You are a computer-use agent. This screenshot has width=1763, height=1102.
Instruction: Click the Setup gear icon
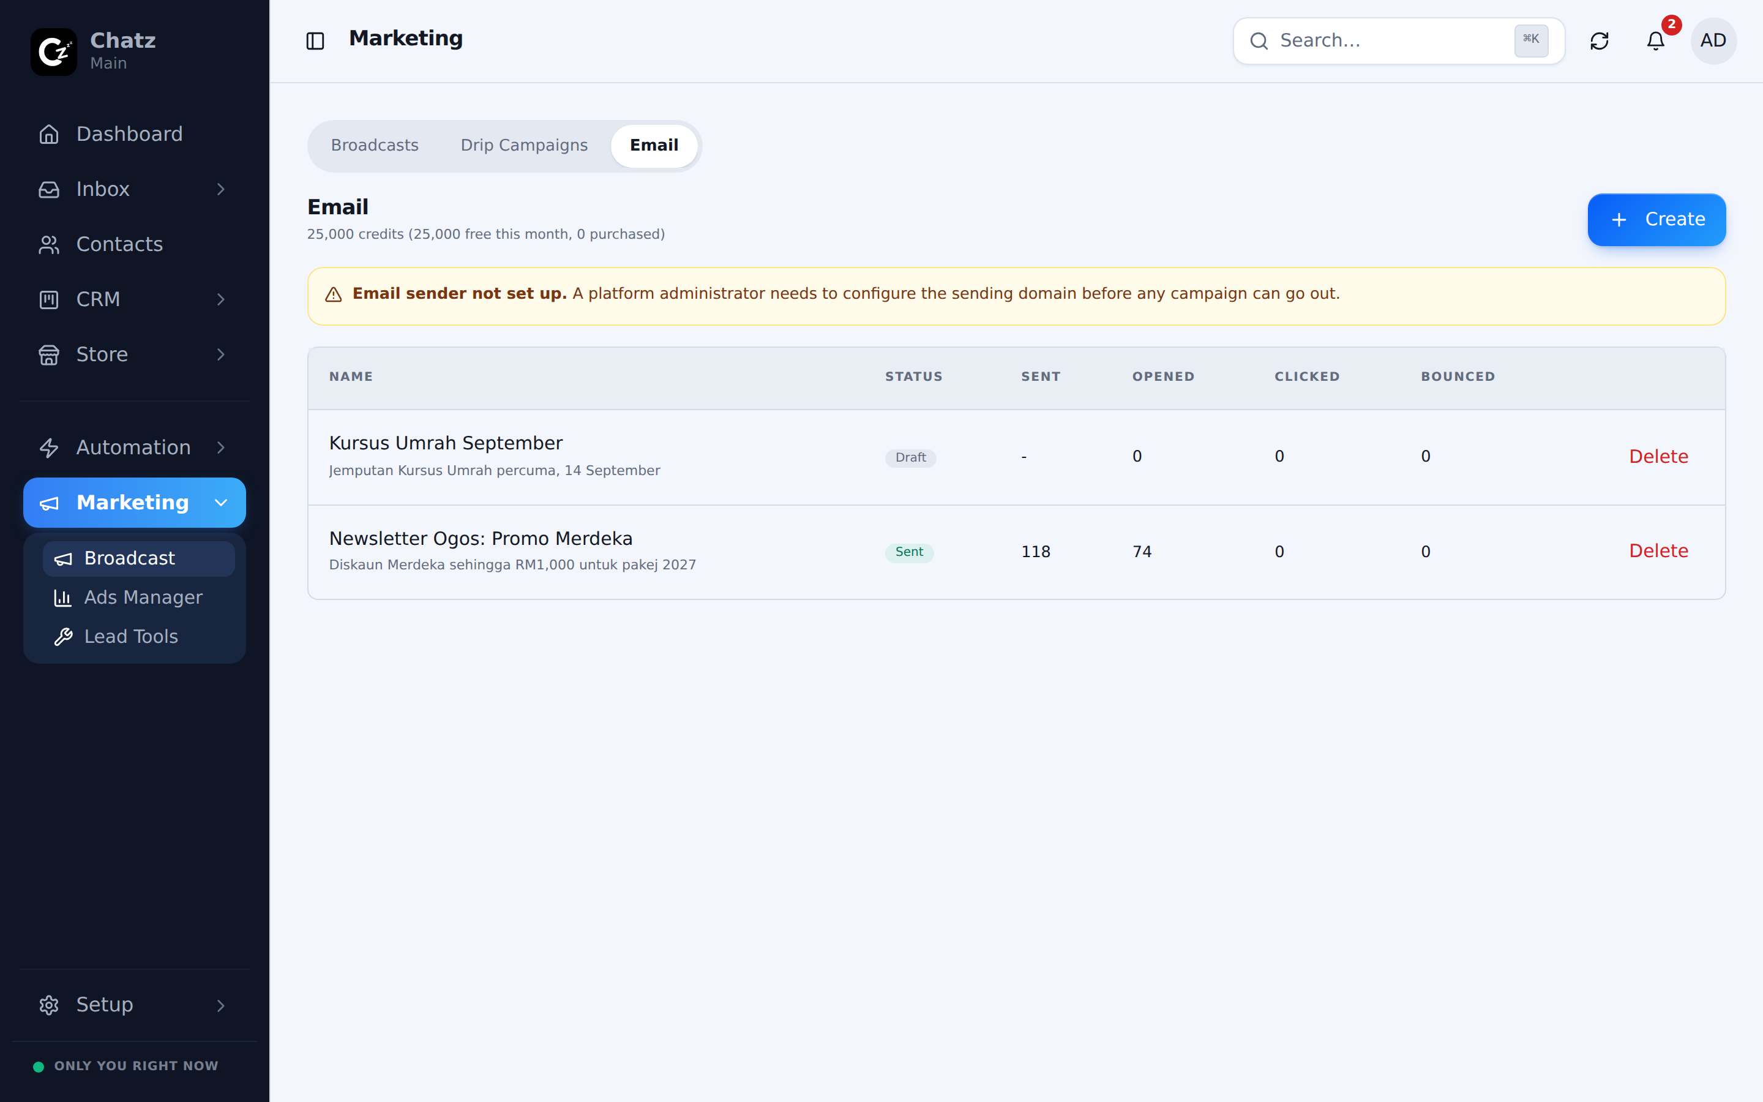click(49, 1005)
